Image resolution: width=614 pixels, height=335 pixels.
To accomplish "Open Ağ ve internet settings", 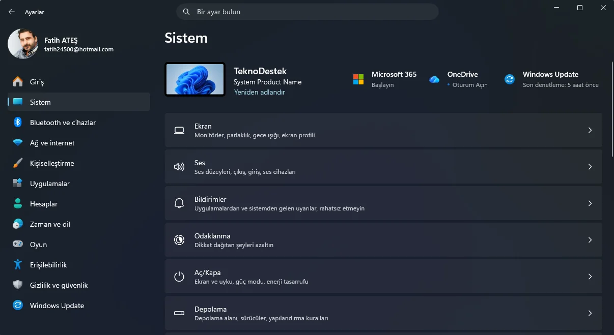I will [x=79, y=143].
